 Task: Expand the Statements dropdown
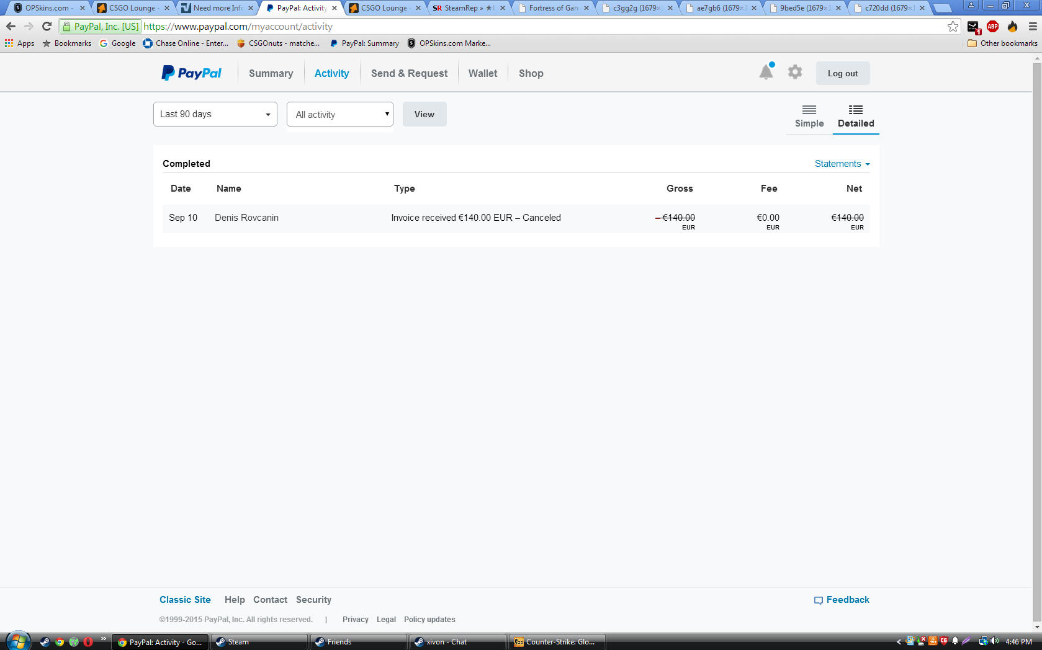(842, 164)
